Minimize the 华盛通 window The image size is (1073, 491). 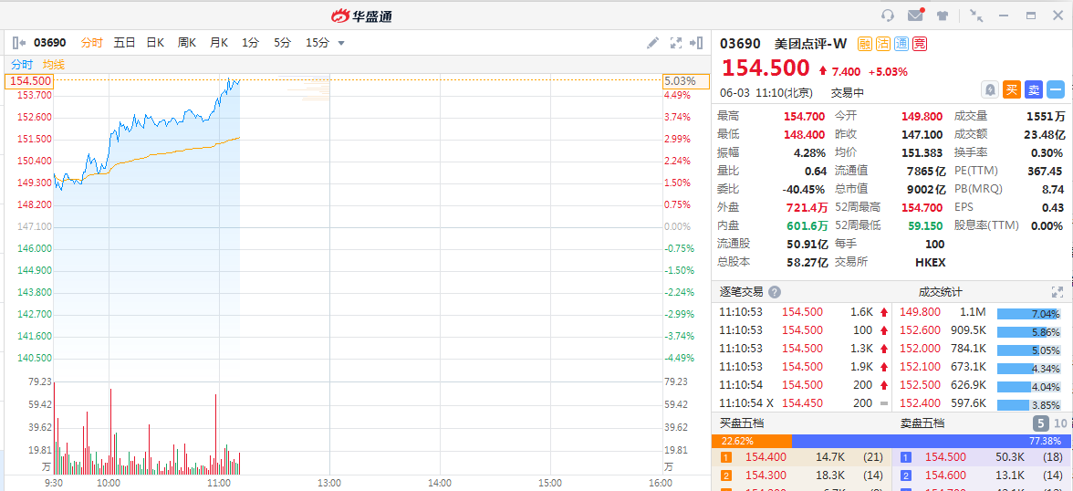(1004, 16)
